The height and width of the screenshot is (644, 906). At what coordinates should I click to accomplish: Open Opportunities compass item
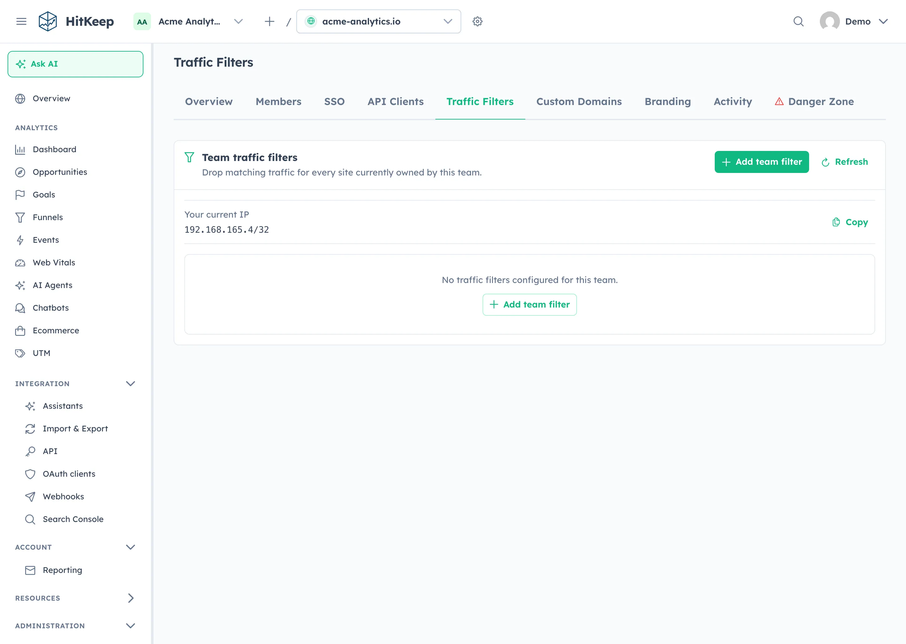pyautogui.click(x=75, y=172)
